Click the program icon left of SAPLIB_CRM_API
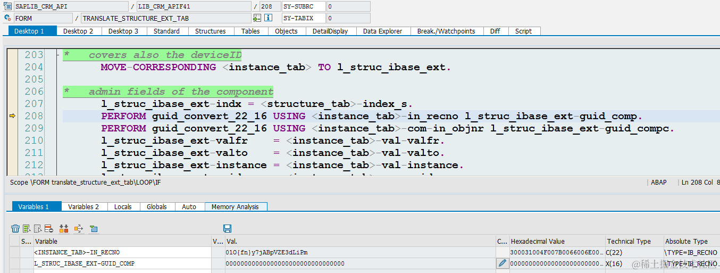Viewport: 720px width, 273px height. [x=7, y=6]
